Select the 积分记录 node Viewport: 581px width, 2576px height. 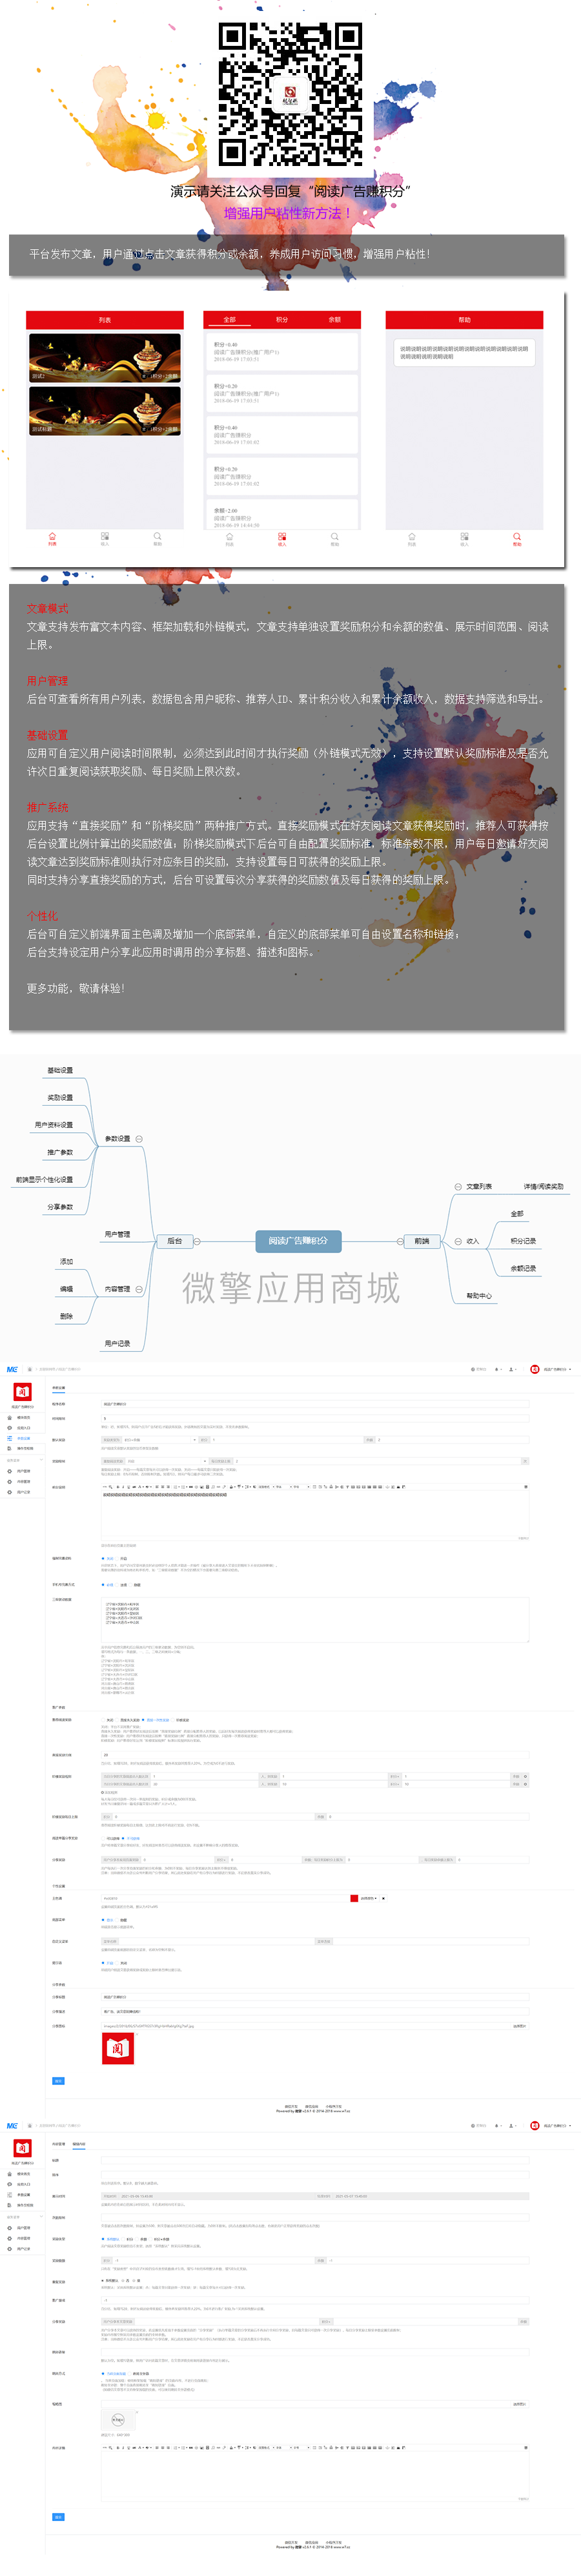point(523,1241)
